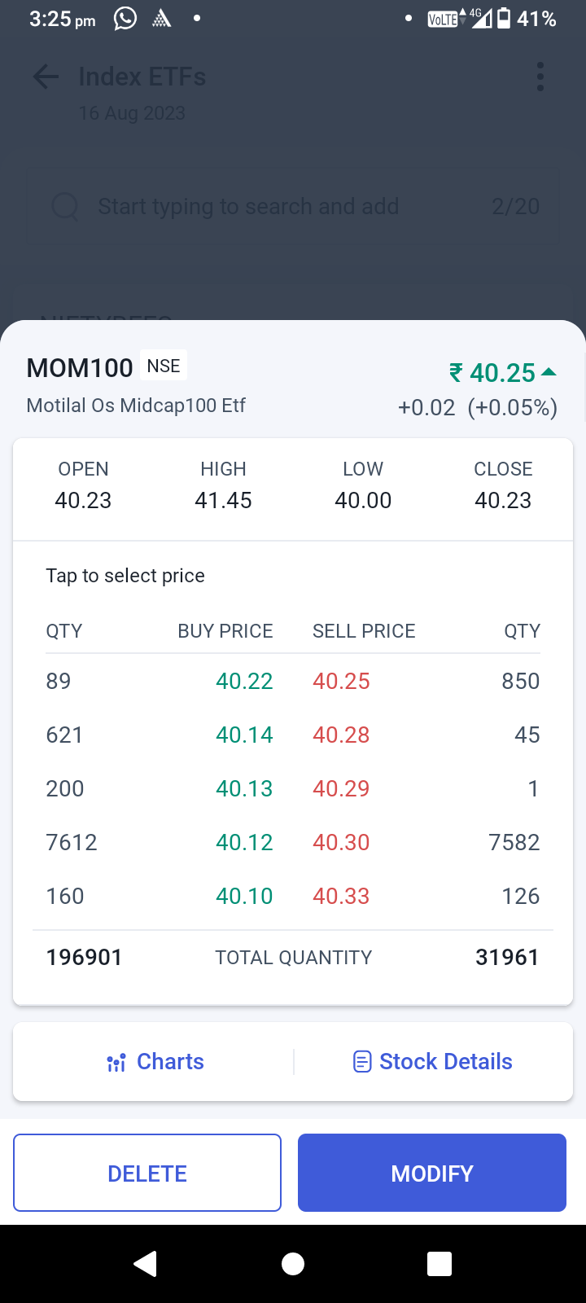Tap the back arrow beside Index ETFs
This screenshot has width=586, height=1303.
coord(46,77)
